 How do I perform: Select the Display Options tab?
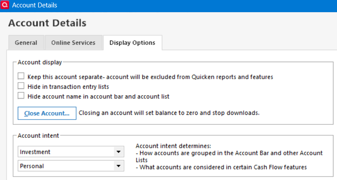tap(132, 43)
